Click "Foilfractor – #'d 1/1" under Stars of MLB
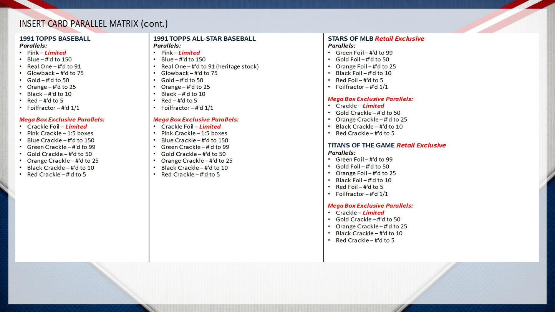This screenshot has width=555, height=312. 362,87
